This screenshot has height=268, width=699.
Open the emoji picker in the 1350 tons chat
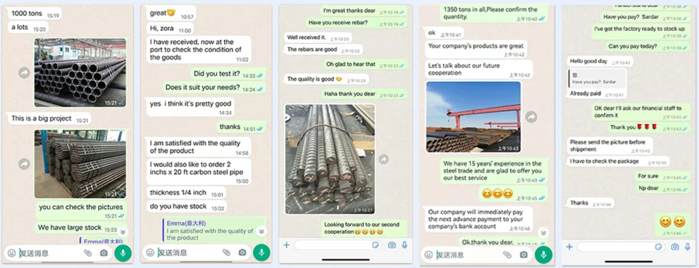pos(428,255)
